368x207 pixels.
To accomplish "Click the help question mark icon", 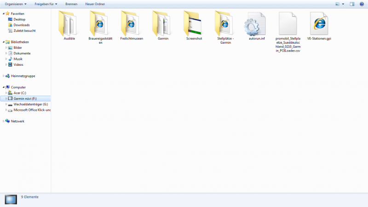I will coord(362,4).
